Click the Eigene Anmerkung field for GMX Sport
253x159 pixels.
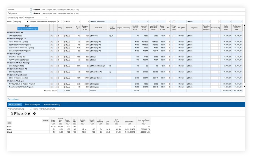(124, 36)
